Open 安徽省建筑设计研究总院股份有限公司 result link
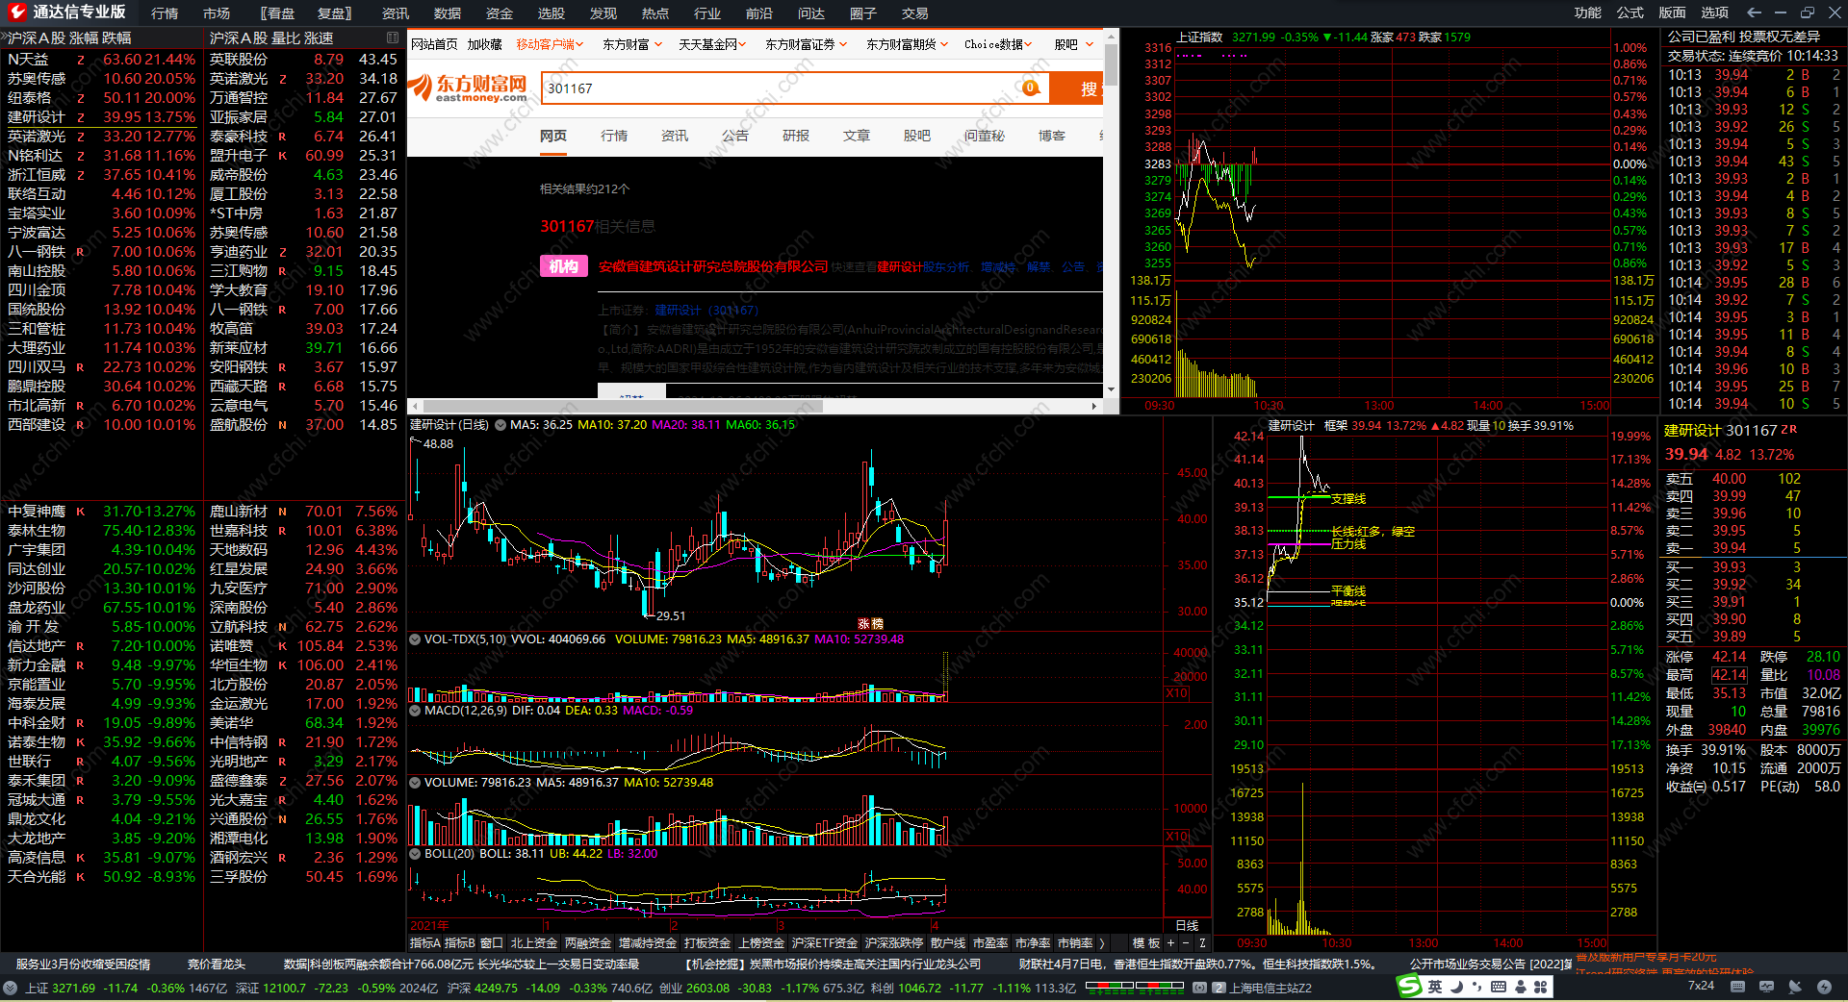Viewport: 1848px width, 1002px height. tap(713, 266)
